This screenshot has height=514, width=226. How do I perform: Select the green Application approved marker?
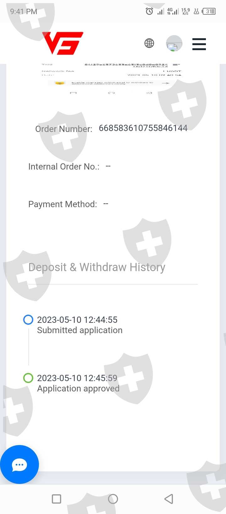28,378
